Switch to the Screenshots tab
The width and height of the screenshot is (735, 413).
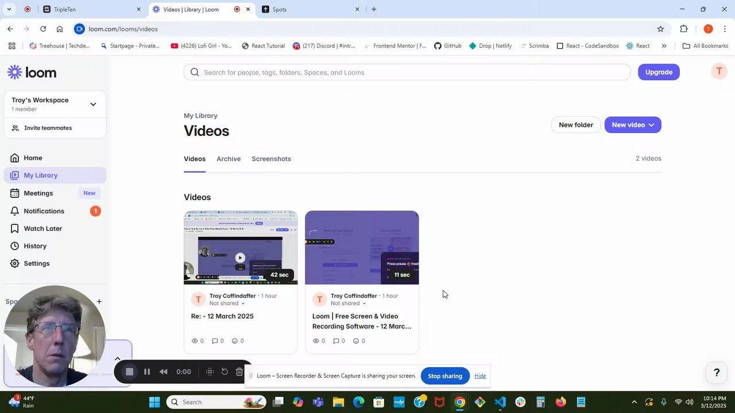pos(271,159)
